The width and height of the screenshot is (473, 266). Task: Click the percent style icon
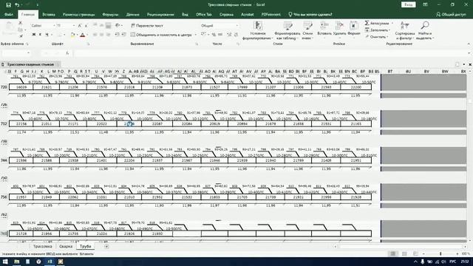click(x=214, y=35)
